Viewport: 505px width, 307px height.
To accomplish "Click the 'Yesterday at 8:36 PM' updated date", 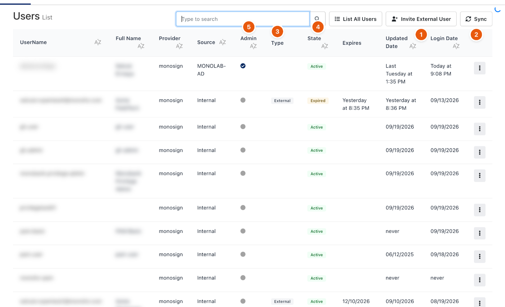I will click(x=401, y=104).
